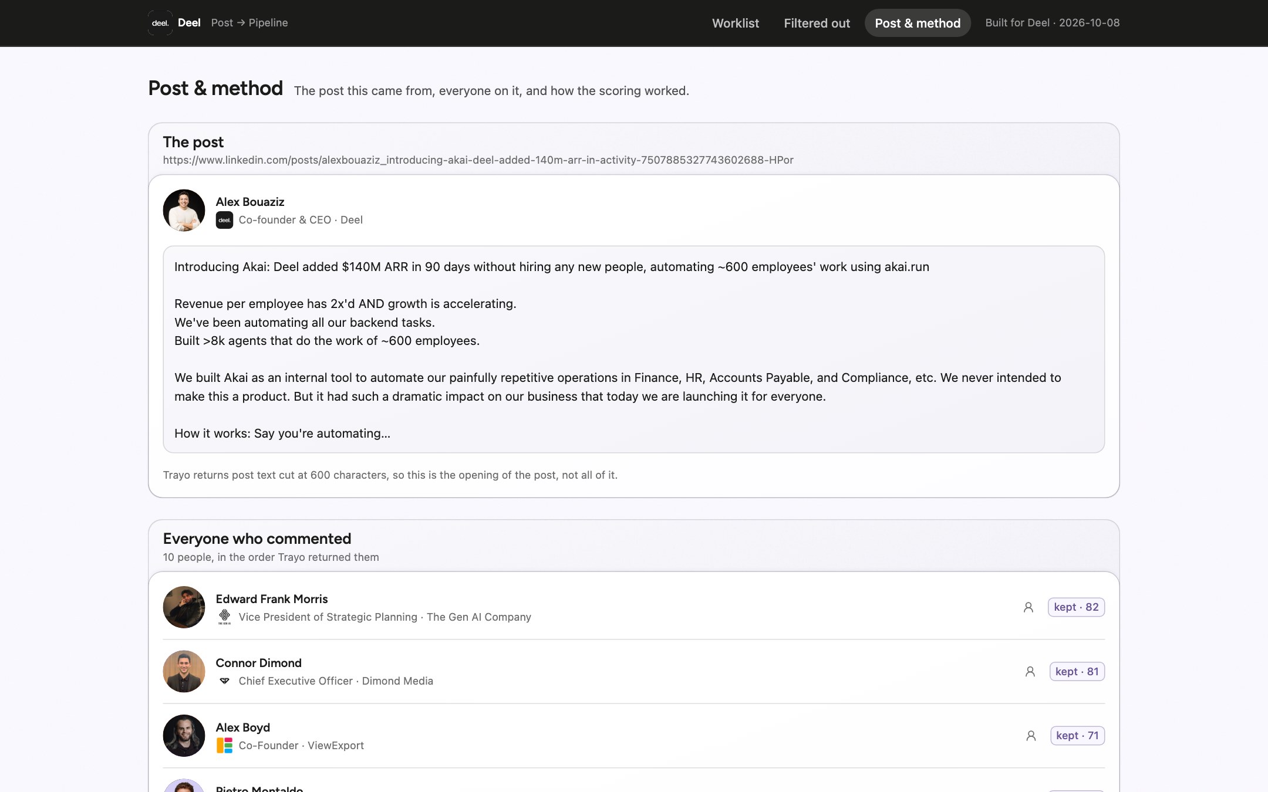1268x792 pixels.
Task: Click the Trayo 600 characters note
Action: 390,475
